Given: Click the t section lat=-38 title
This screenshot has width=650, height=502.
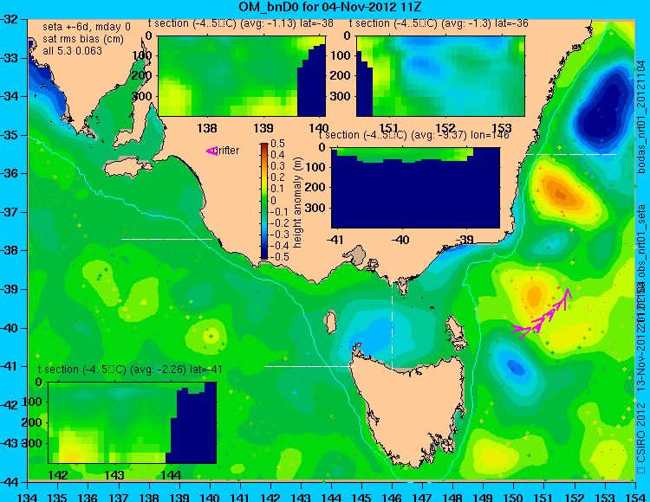Looking at the screenshot, I should [240, 23].
